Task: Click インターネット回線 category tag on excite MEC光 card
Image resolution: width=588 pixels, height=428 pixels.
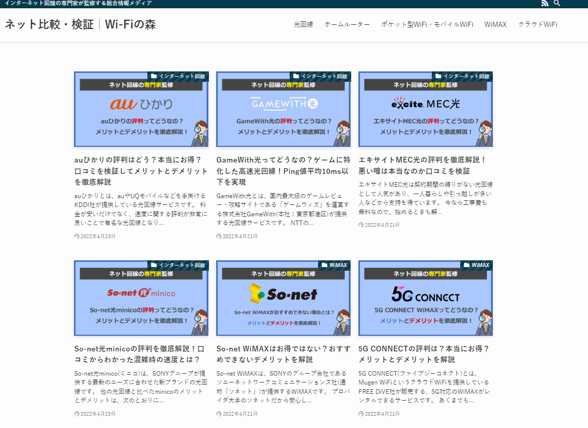Action: point(462,76)
